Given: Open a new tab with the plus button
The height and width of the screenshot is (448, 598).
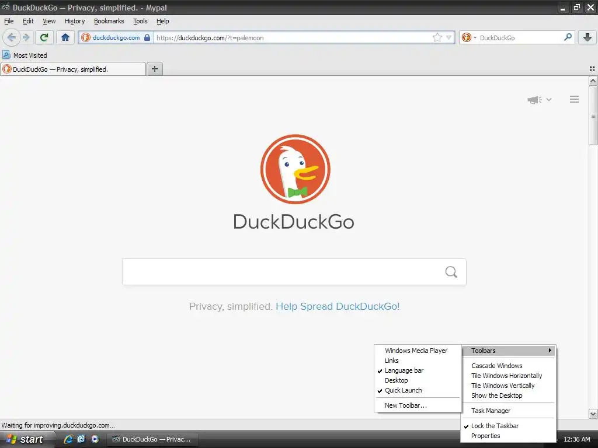Looking at the screenshot, I should click(154, 69).
